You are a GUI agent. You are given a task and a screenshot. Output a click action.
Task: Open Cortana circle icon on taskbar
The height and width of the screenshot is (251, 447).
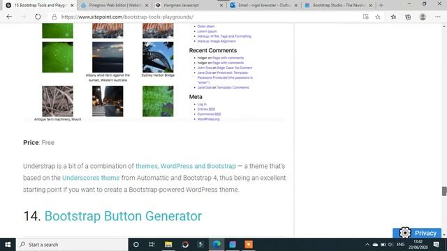[136, 245]
